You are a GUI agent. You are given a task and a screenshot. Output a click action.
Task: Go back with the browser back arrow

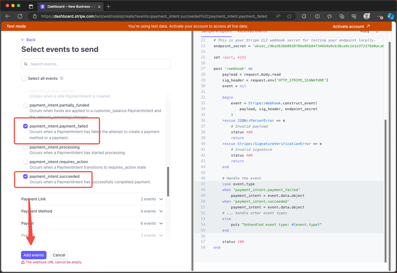coord(8,16)
